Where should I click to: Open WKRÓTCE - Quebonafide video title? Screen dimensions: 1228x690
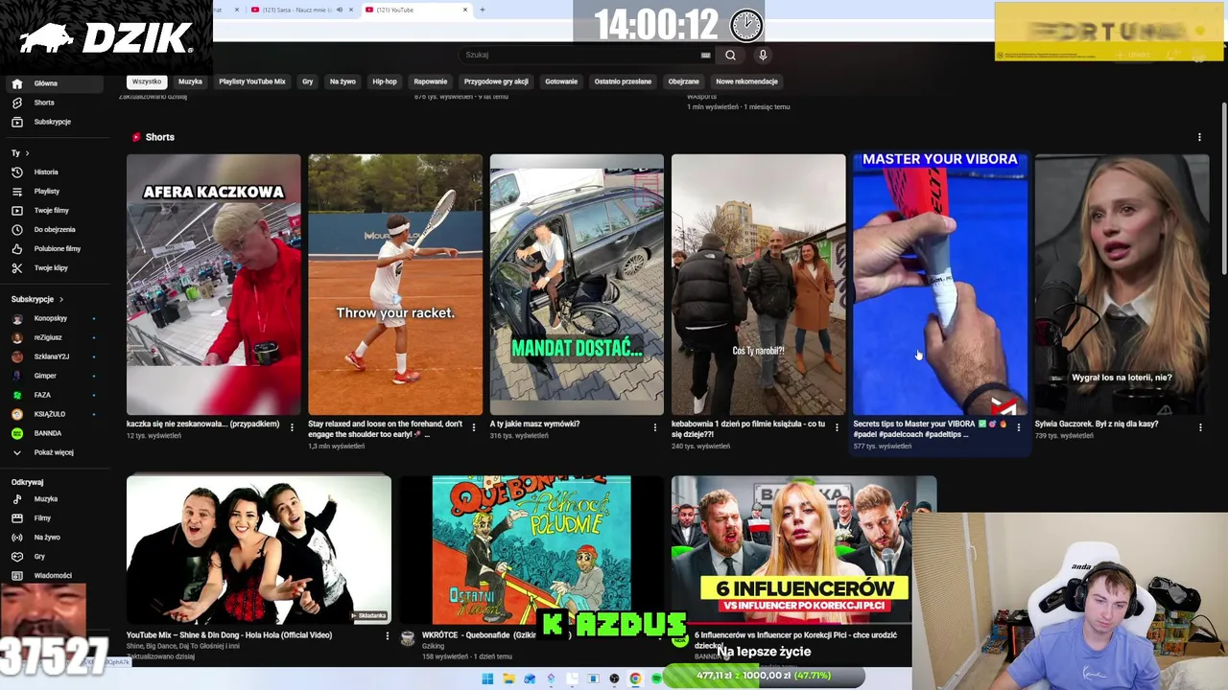click(478, 635)
